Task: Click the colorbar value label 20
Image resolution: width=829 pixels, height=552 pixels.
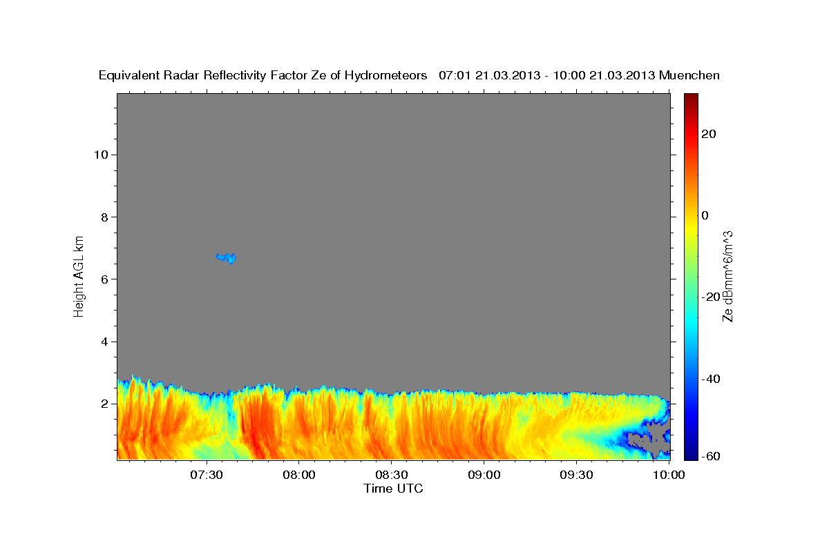Action: pyautogui.click(x=709, y=134)
